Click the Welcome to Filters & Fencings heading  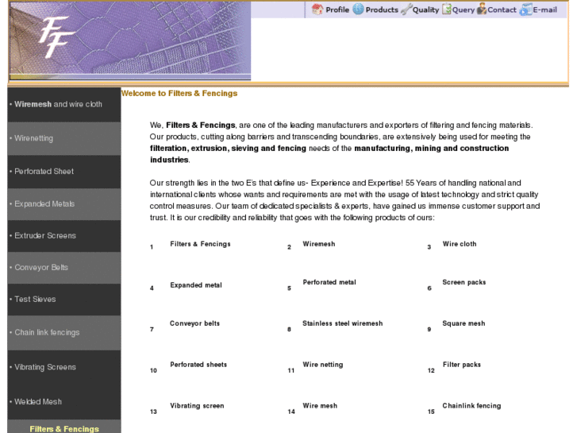coord(179,93)
